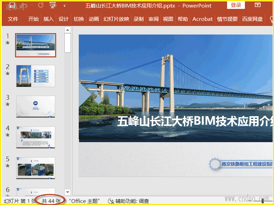Click the zoom slider handle in status bar
274x205 pixels.
click(262, 201)
